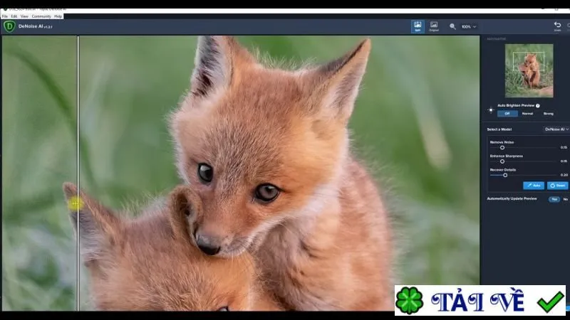
Task: Click the green checkmark in banner
Action: tap(551, 301)
